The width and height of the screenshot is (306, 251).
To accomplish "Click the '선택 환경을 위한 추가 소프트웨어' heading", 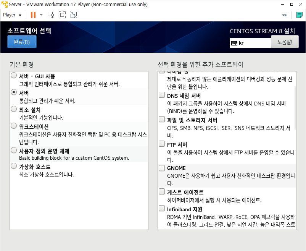I will [x=200, y=65].
